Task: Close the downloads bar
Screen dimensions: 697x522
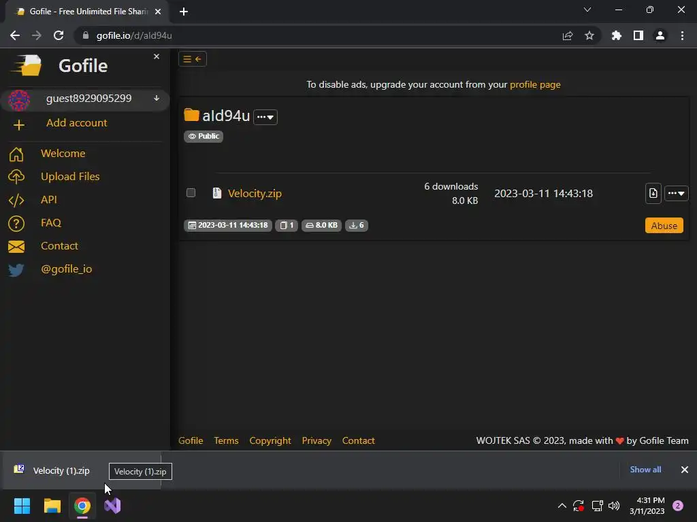Action: pos(685,470)
